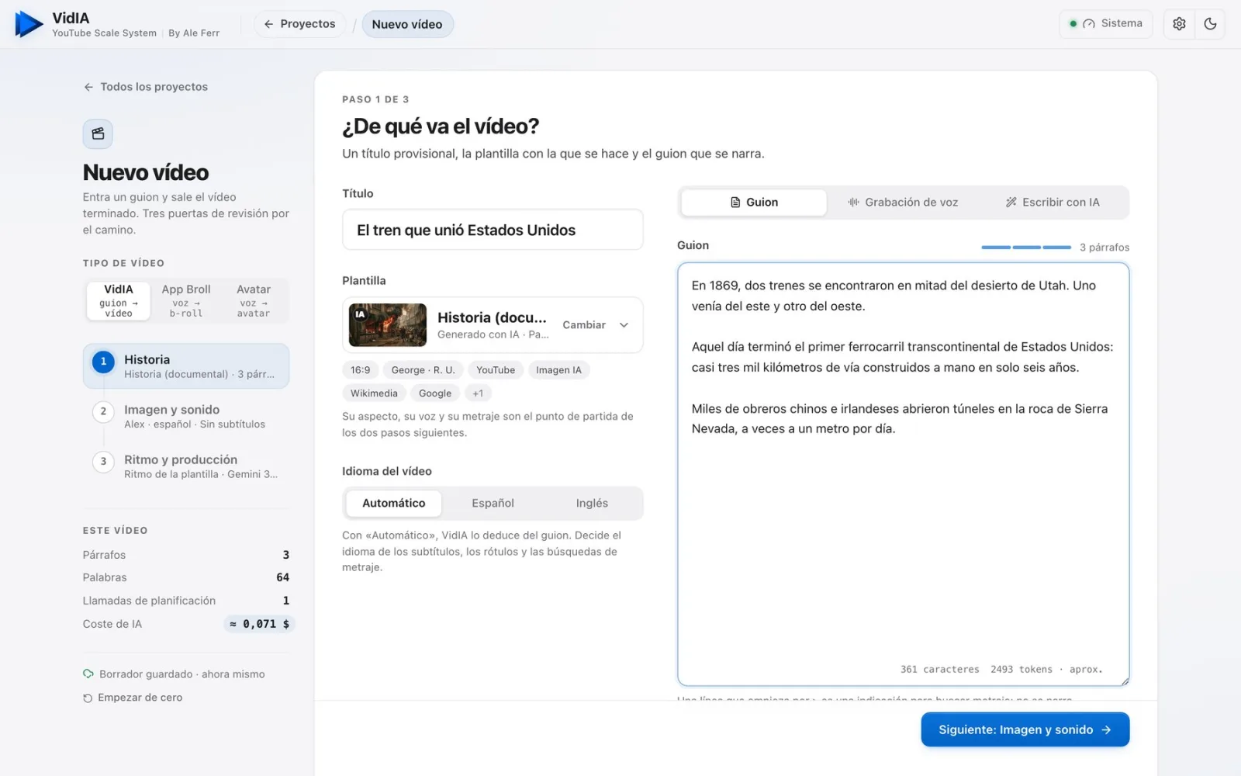Click the 16:9 aspect chip
Image resolution: width=1241 pixels, height=776 pixels.
360,370
